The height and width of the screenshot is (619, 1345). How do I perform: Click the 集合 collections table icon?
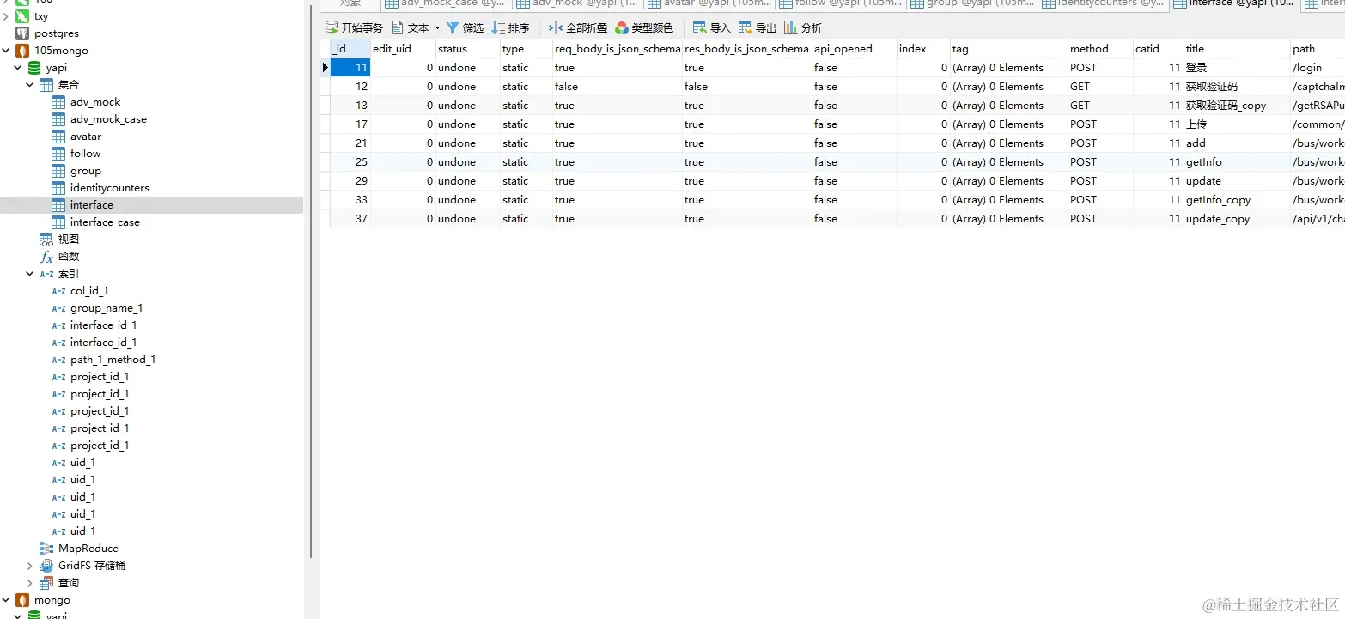46,85
